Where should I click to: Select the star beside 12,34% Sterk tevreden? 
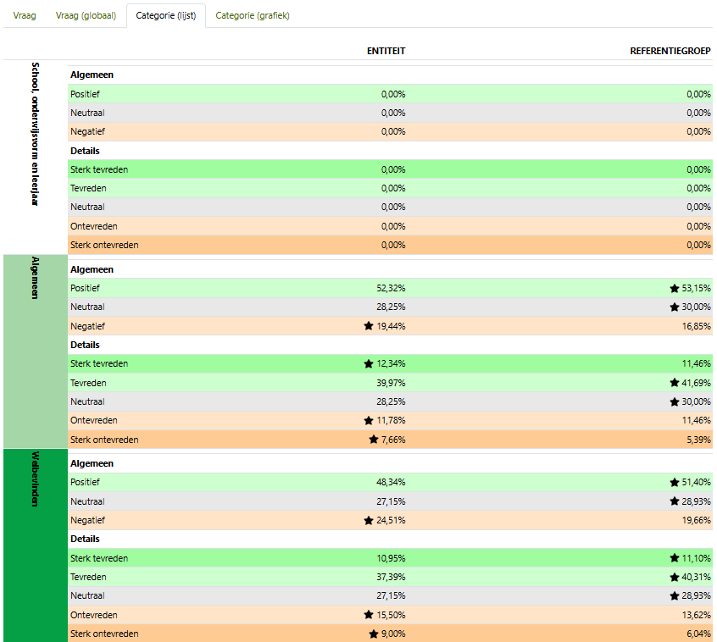point(369,364)
